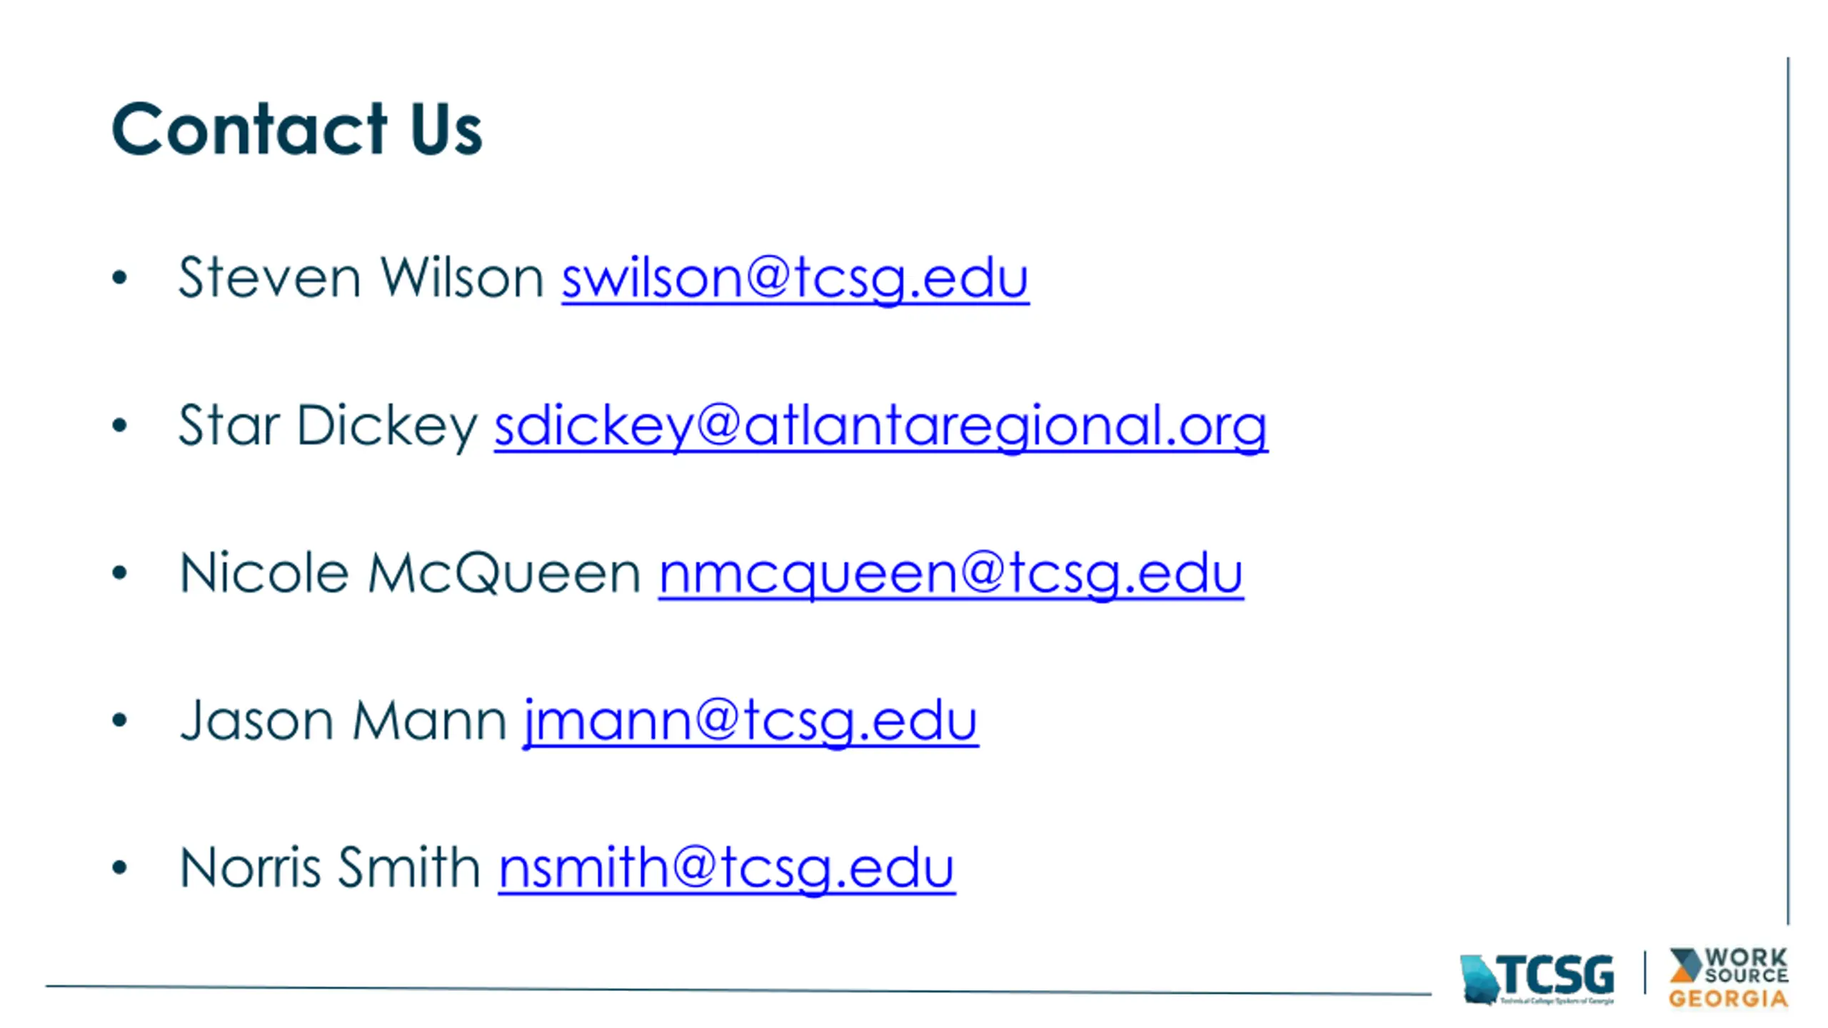Open the nsmith@tcsg.edu email link

726,869
